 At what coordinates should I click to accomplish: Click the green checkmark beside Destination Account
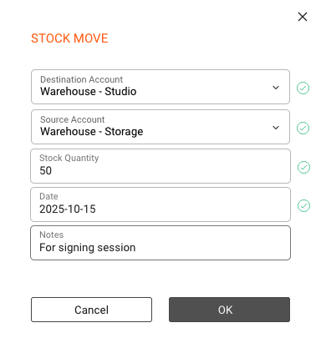(303, 88)
